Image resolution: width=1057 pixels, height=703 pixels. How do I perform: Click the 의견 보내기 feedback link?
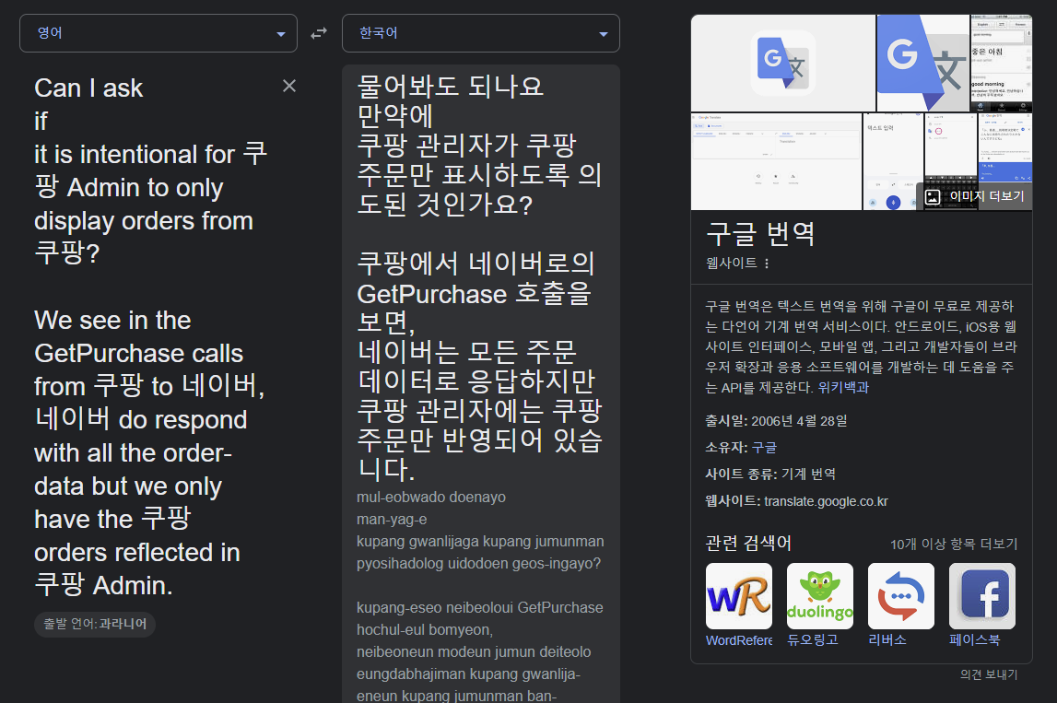(x=989, y=674)
